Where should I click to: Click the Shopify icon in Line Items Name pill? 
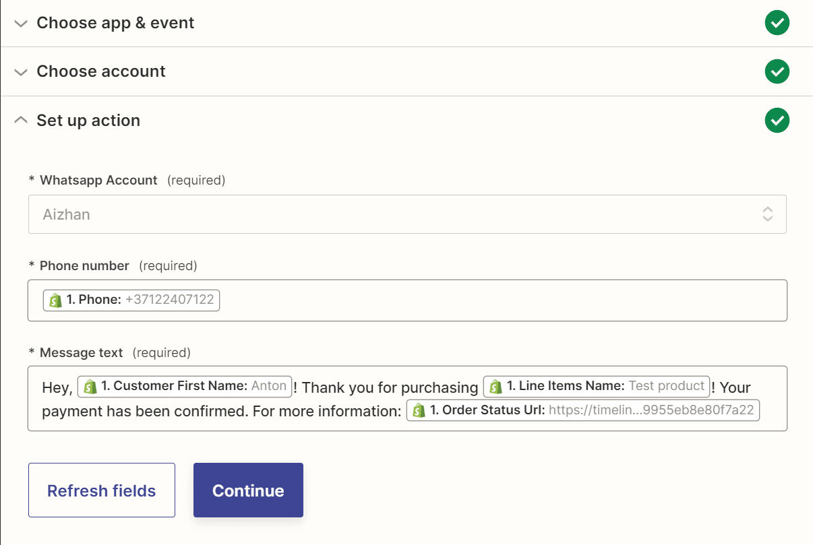[x=495, y=386]
